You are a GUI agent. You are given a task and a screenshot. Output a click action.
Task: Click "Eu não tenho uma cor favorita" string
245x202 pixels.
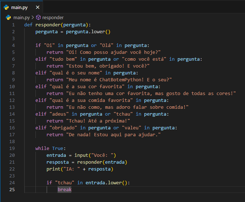pos(151,94)
